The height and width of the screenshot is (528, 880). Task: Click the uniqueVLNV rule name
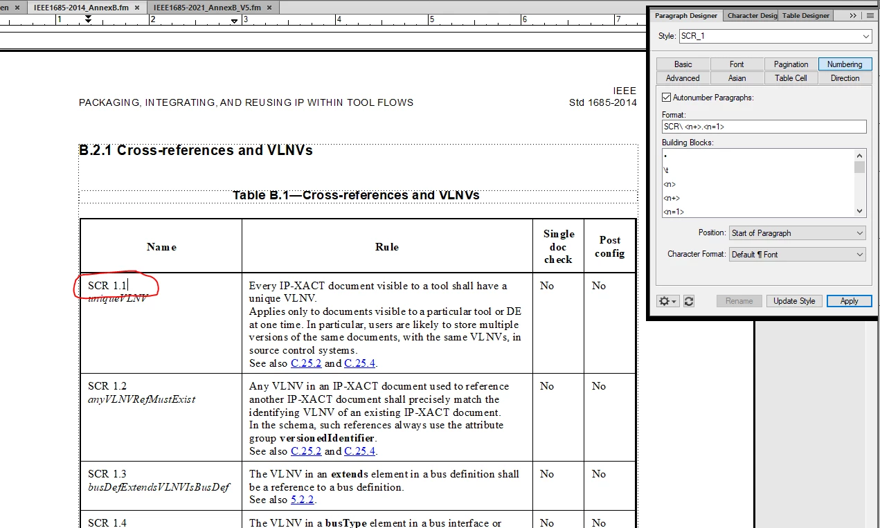[x=118, y=298]
